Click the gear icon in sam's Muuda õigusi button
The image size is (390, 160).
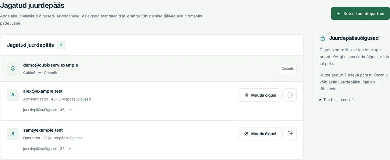pos(246,134)
